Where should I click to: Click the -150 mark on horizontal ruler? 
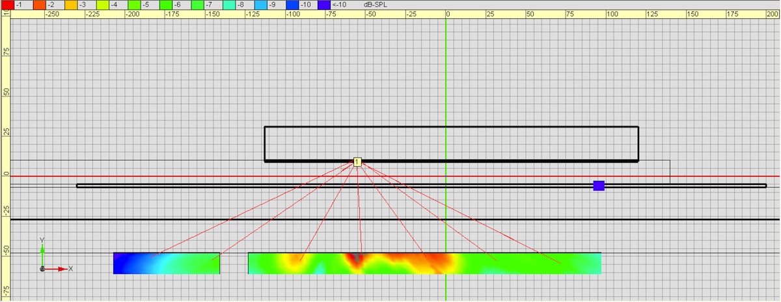[212, 14]
